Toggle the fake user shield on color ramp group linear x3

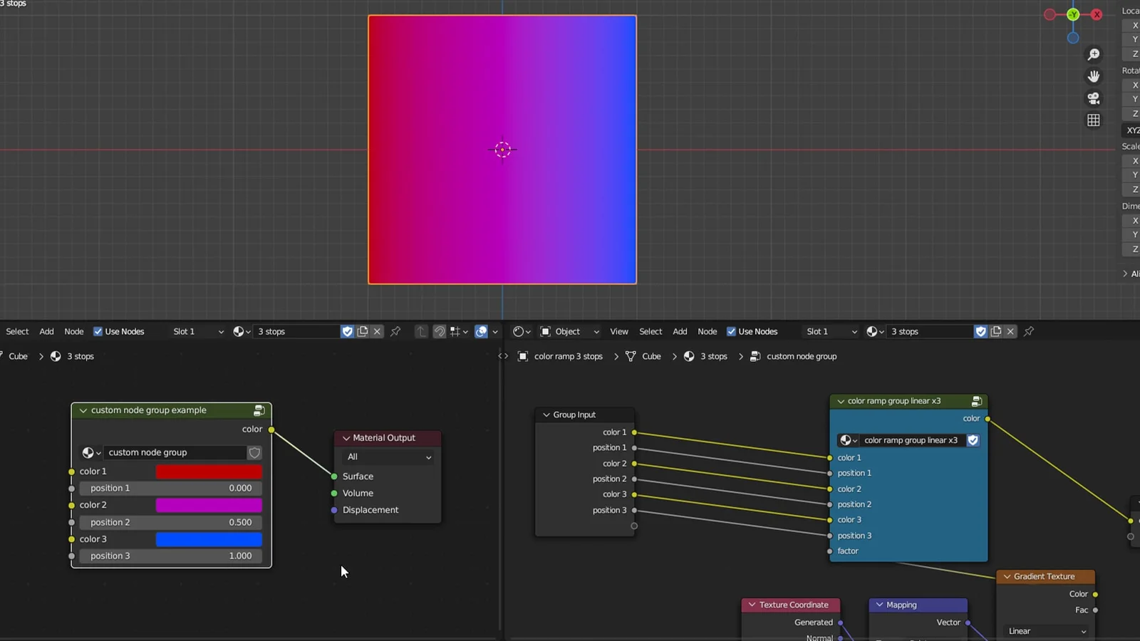click(x=973, y=440)
